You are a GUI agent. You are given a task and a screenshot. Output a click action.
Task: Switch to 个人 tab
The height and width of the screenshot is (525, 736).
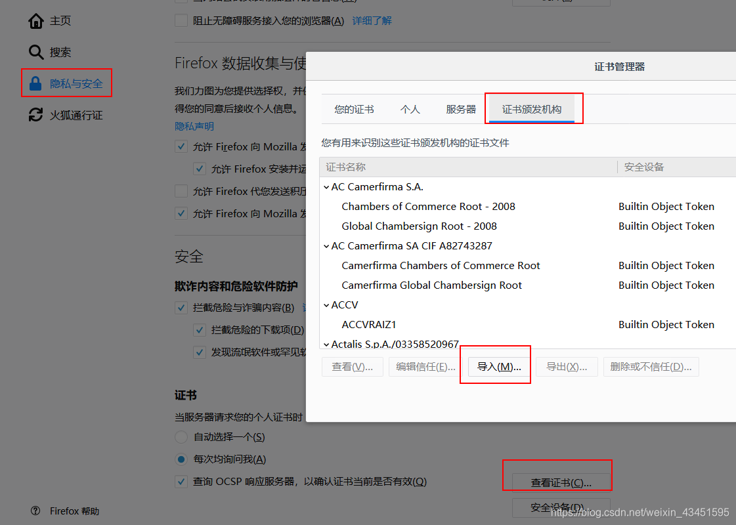410,110
